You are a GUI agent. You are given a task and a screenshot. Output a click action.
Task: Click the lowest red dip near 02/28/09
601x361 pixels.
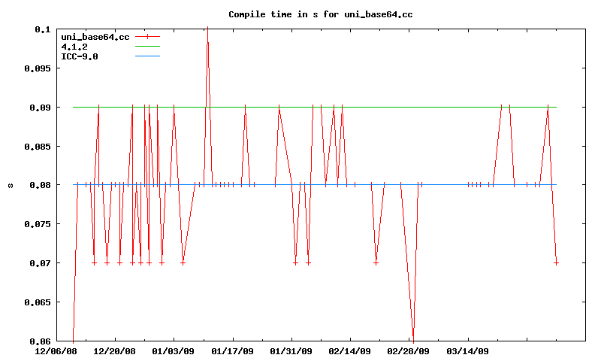(x=413, y=340)
